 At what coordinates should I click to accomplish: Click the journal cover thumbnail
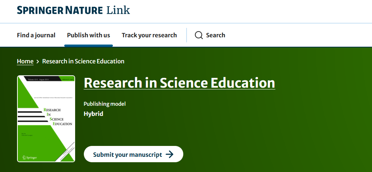(x=46, y=119)
